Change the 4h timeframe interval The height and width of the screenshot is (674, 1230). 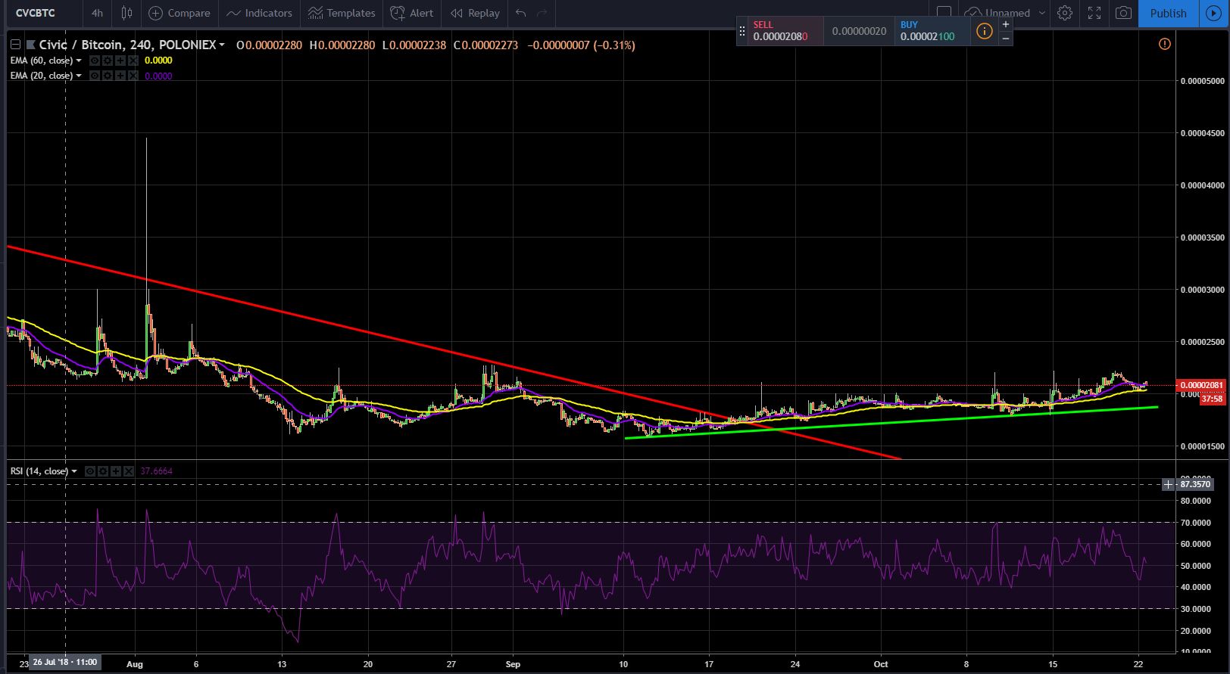[97, 13]
